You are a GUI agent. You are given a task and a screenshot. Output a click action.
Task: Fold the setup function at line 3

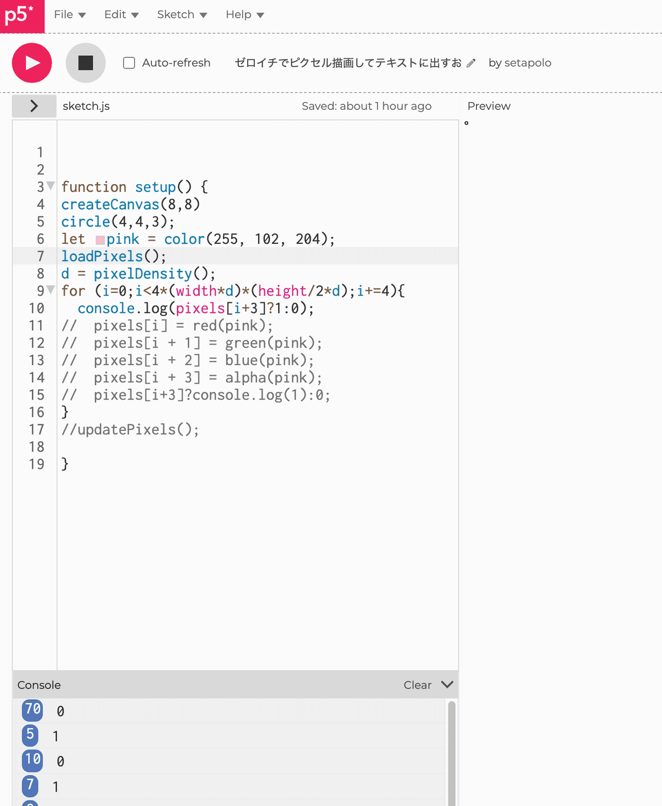point(51,186)
